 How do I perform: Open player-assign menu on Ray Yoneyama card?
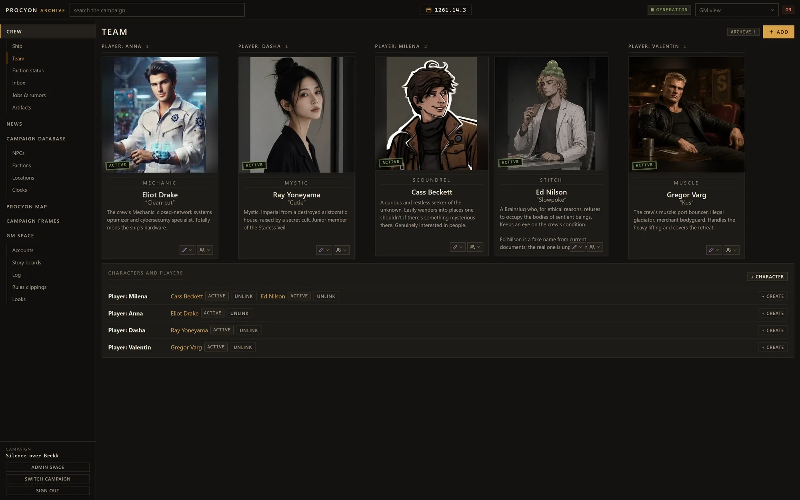[x=342, y=250]
